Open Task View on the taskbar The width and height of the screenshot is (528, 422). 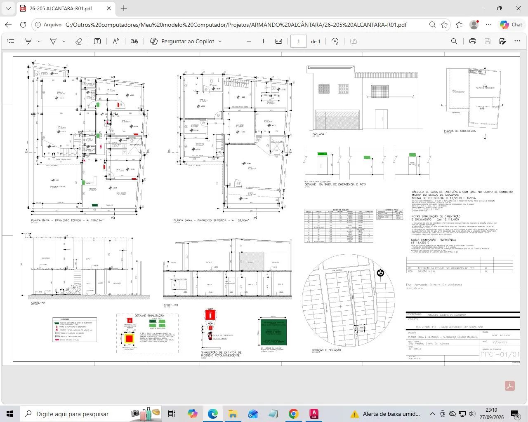[x=172, y=414]
